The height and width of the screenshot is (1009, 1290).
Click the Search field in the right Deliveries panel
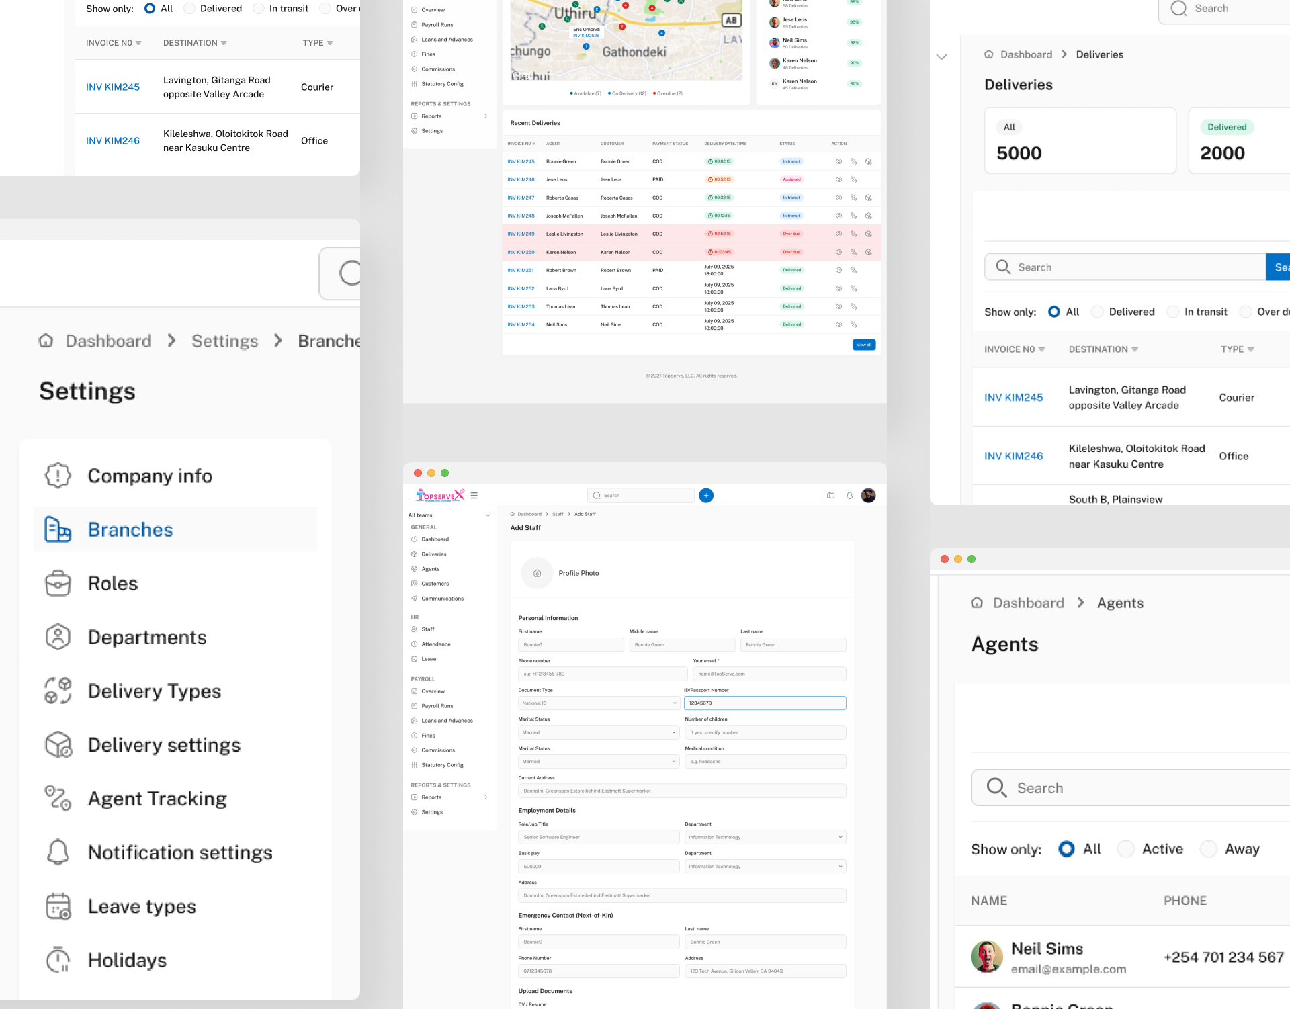tap(1125, 267)
